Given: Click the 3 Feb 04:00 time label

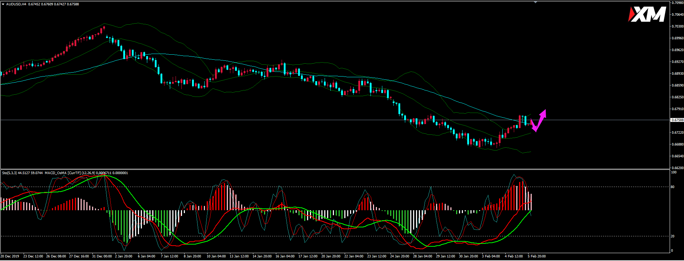Looking at the screenshot, I should pyautogui.click(x=491, y=256).
